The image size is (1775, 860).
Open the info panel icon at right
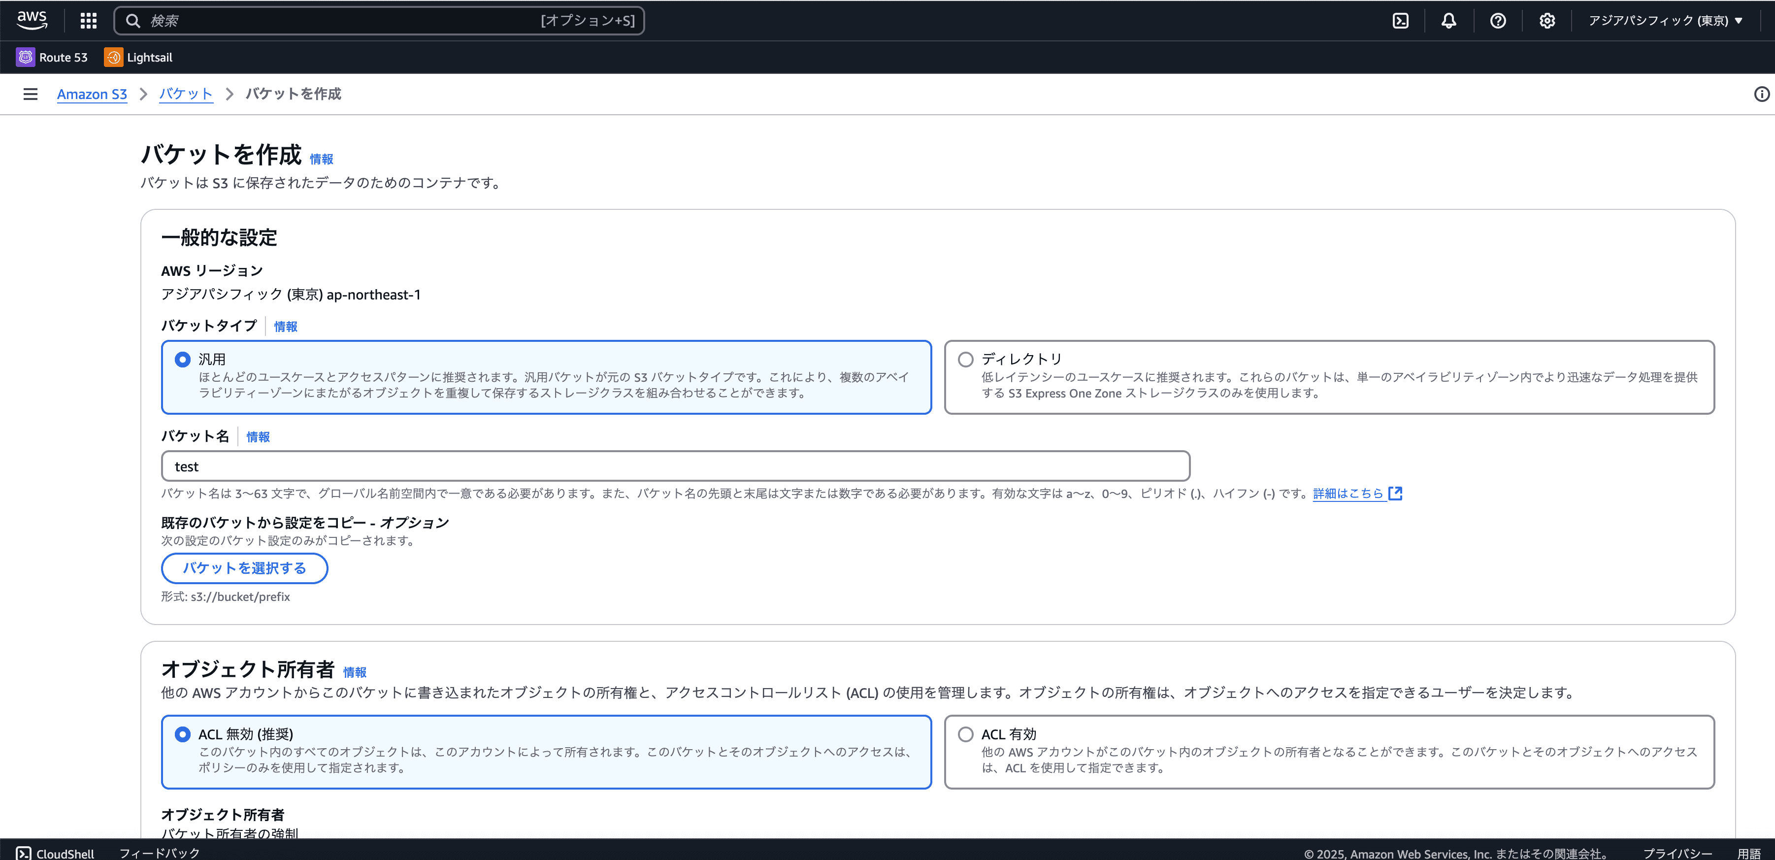click(x=1761, y=94)
